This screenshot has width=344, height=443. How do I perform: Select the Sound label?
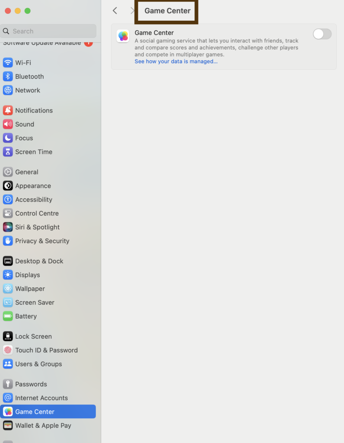click(25, 124)
